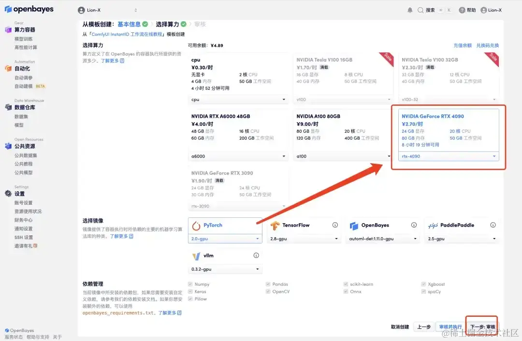Show vllm image info icon
The image size is (522, 341).
point(256,255)
